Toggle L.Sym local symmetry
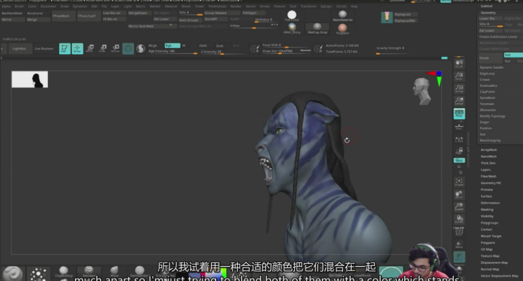The image size is (523, 281). pos(459,139)
